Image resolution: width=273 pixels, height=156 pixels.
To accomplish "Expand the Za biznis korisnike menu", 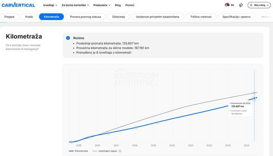I will 75,5.
